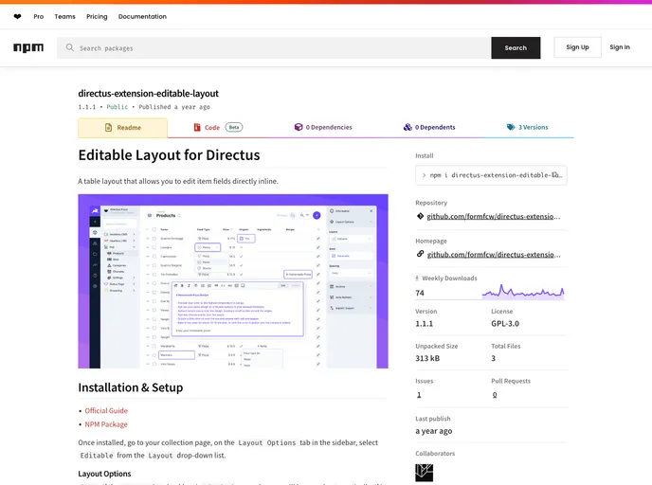652x485 pixels.
Task: Click the homepage link chain icon
Action: tap(420, 254)
